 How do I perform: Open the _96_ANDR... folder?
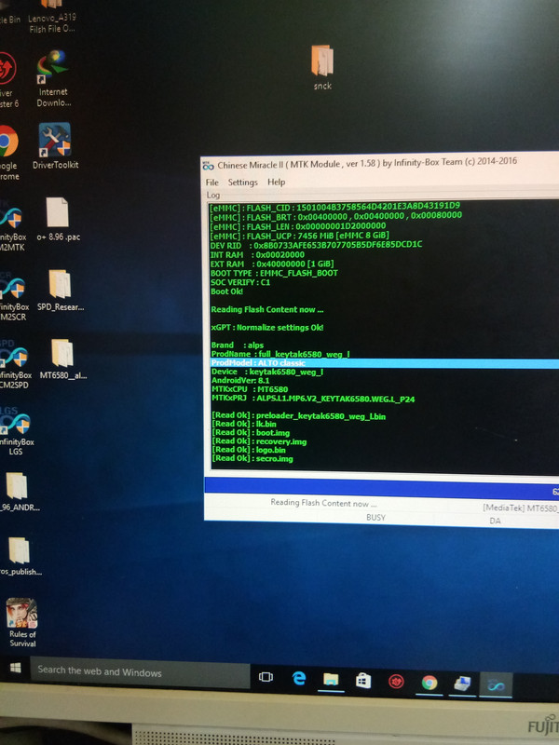click(18, 492)
